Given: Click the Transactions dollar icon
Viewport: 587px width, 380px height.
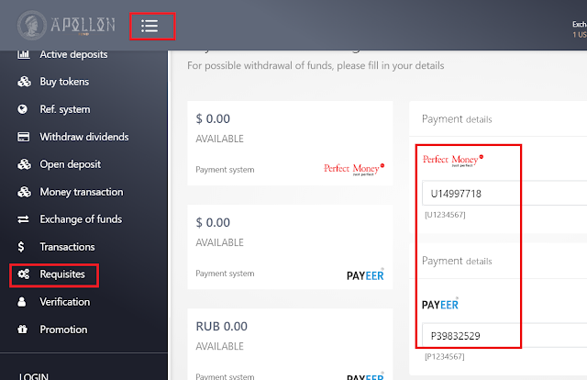Looking at the screenshot, I should tap(21, 247).
